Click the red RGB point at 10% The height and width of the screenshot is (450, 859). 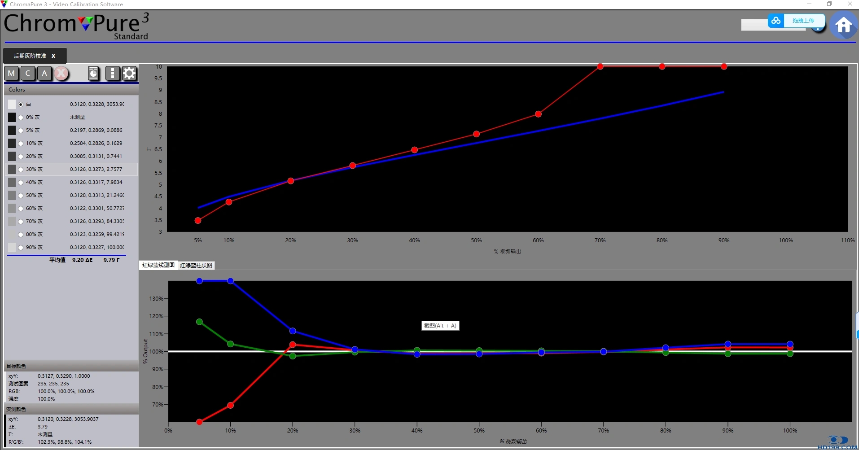(x=230, y=405)
